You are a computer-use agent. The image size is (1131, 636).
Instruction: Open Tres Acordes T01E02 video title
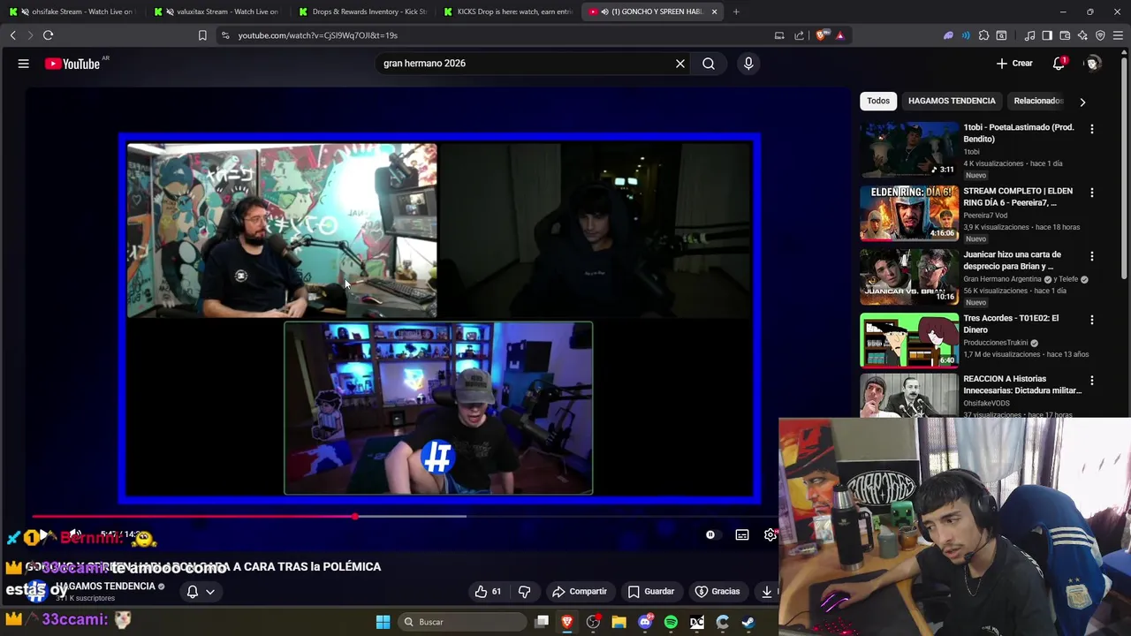click(x=1011, y=323)
